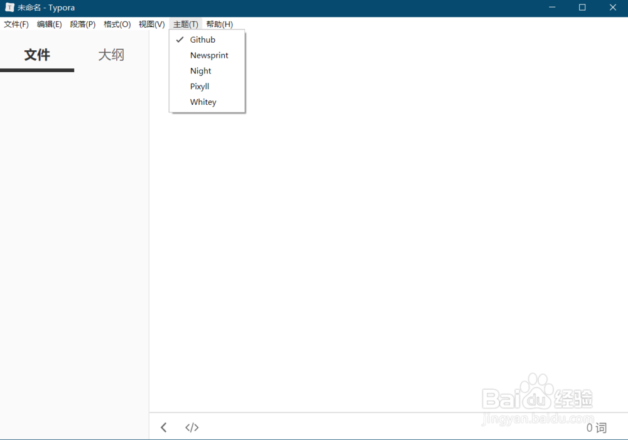Open the 帮助(H) menu
This screenshot has width=628, height=440.
(x=219, y=24)
